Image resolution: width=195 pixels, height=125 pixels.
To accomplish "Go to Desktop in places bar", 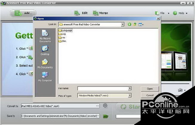I will click(x=45, y=50).
